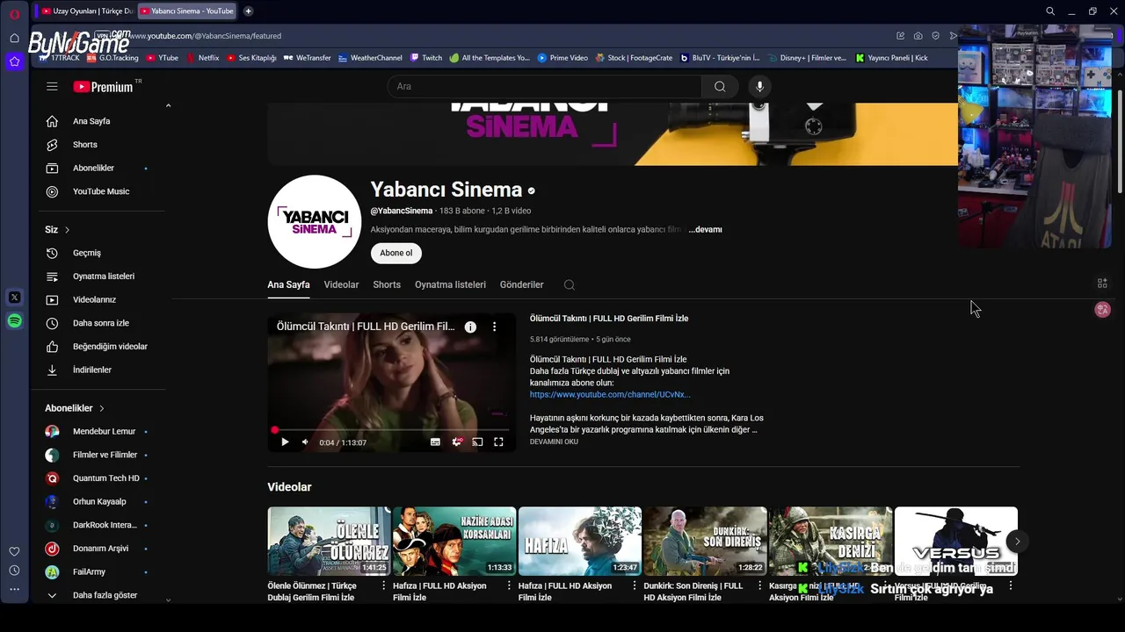Open a new browser tab
The width and height of the screenshot is (1125, 632).
pos(249,11)
